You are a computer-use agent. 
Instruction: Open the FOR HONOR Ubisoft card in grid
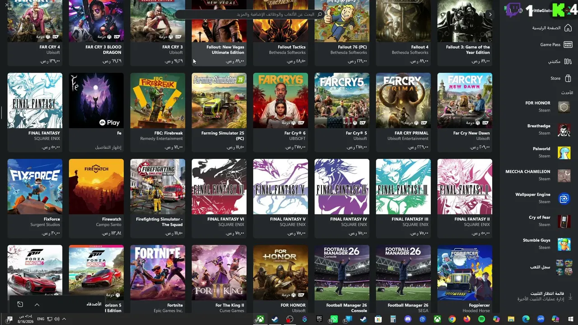(x=280, y=279)
